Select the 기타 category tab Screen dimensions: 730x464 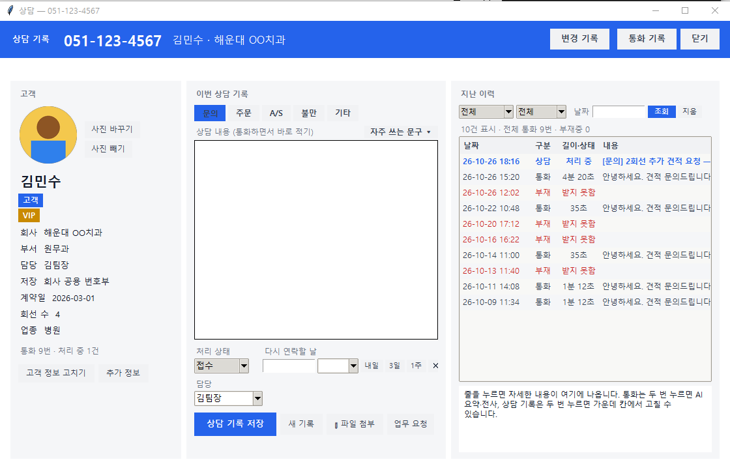tap(343, 113)
